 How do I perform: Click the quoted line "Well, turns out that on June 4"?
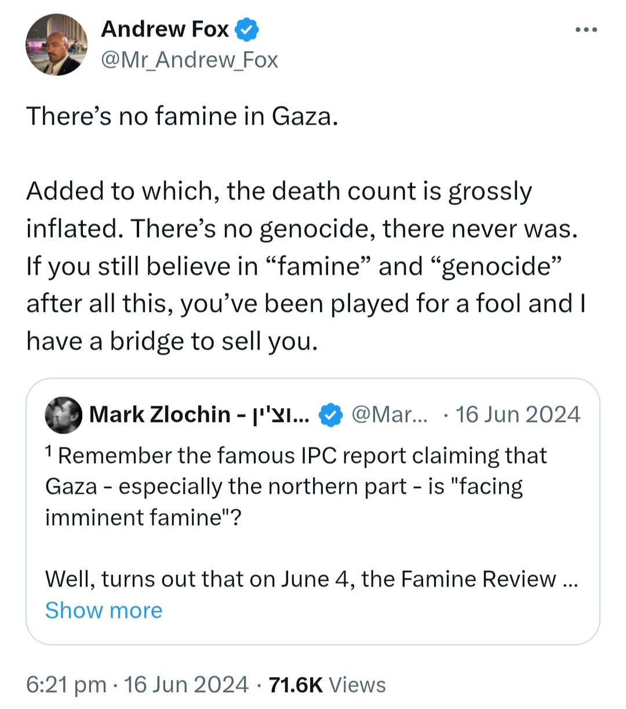pos(199,580)
